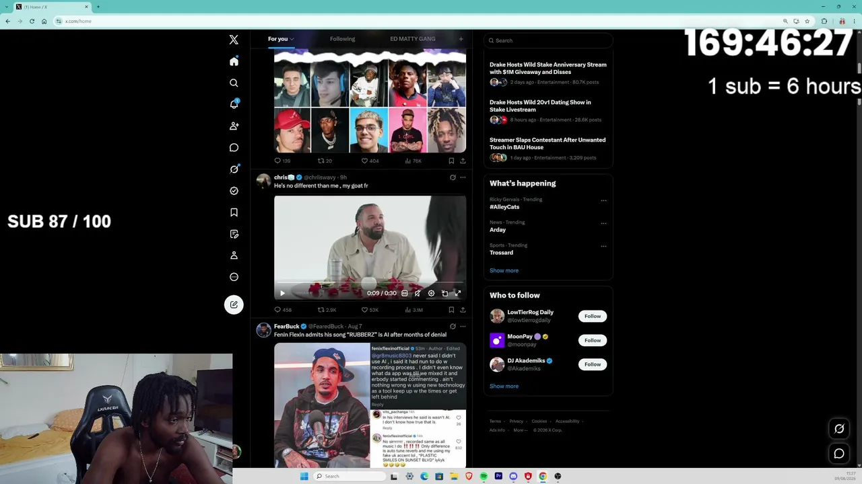Open the Drake Stake Anniversary Stream story
Screen dimensions: 862x484
[548, 73]
